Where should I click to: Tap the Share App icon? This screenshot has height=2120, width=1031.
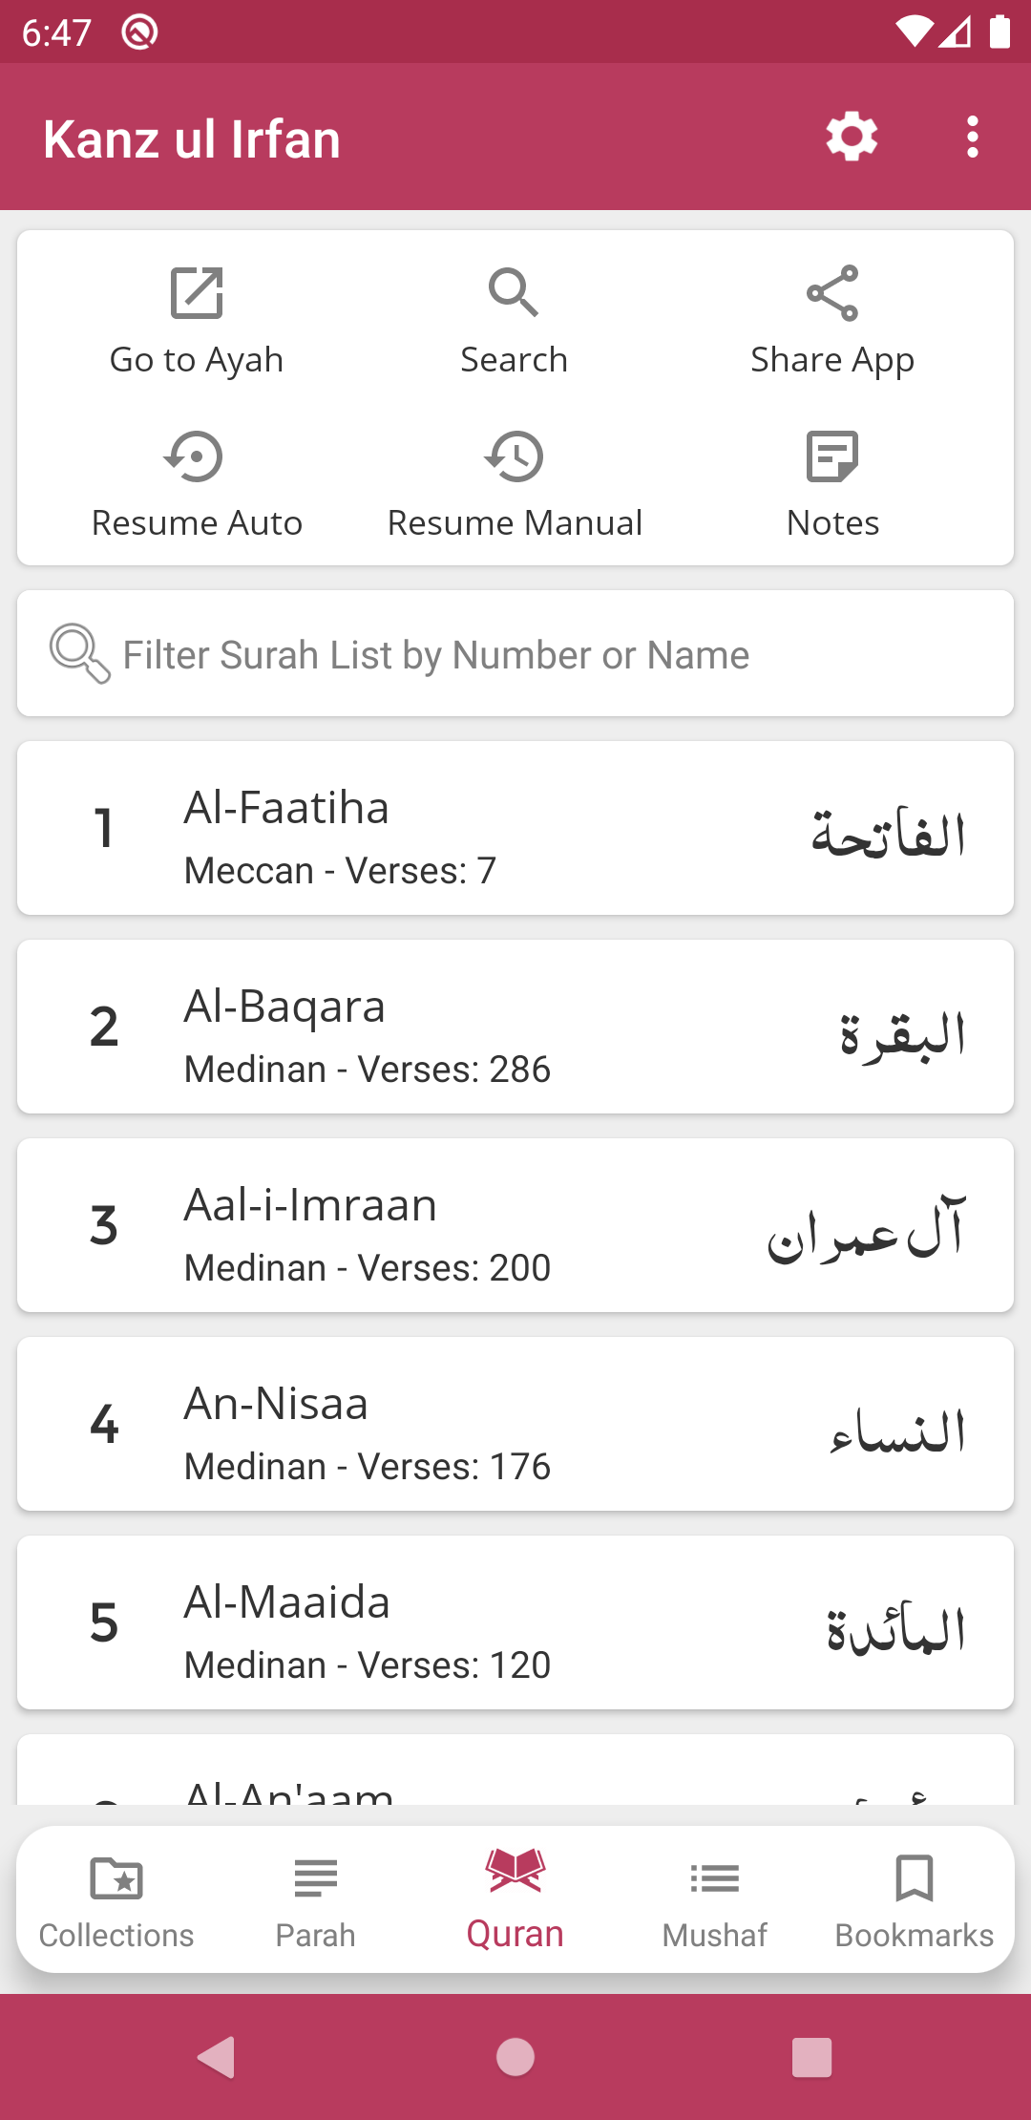point(832,293)
